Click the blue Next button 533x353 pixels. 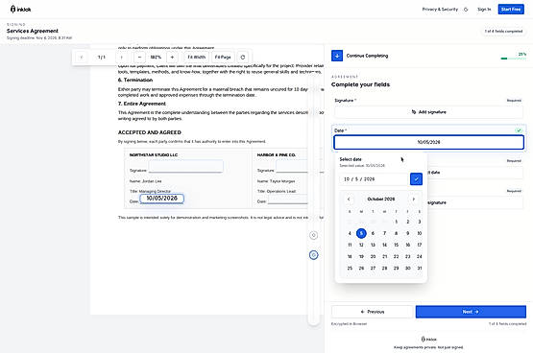click(x=471, y=312)
